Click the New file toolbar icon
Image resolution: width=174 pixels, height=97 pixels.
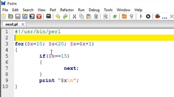pyautogui.click(x=4, y=16)
